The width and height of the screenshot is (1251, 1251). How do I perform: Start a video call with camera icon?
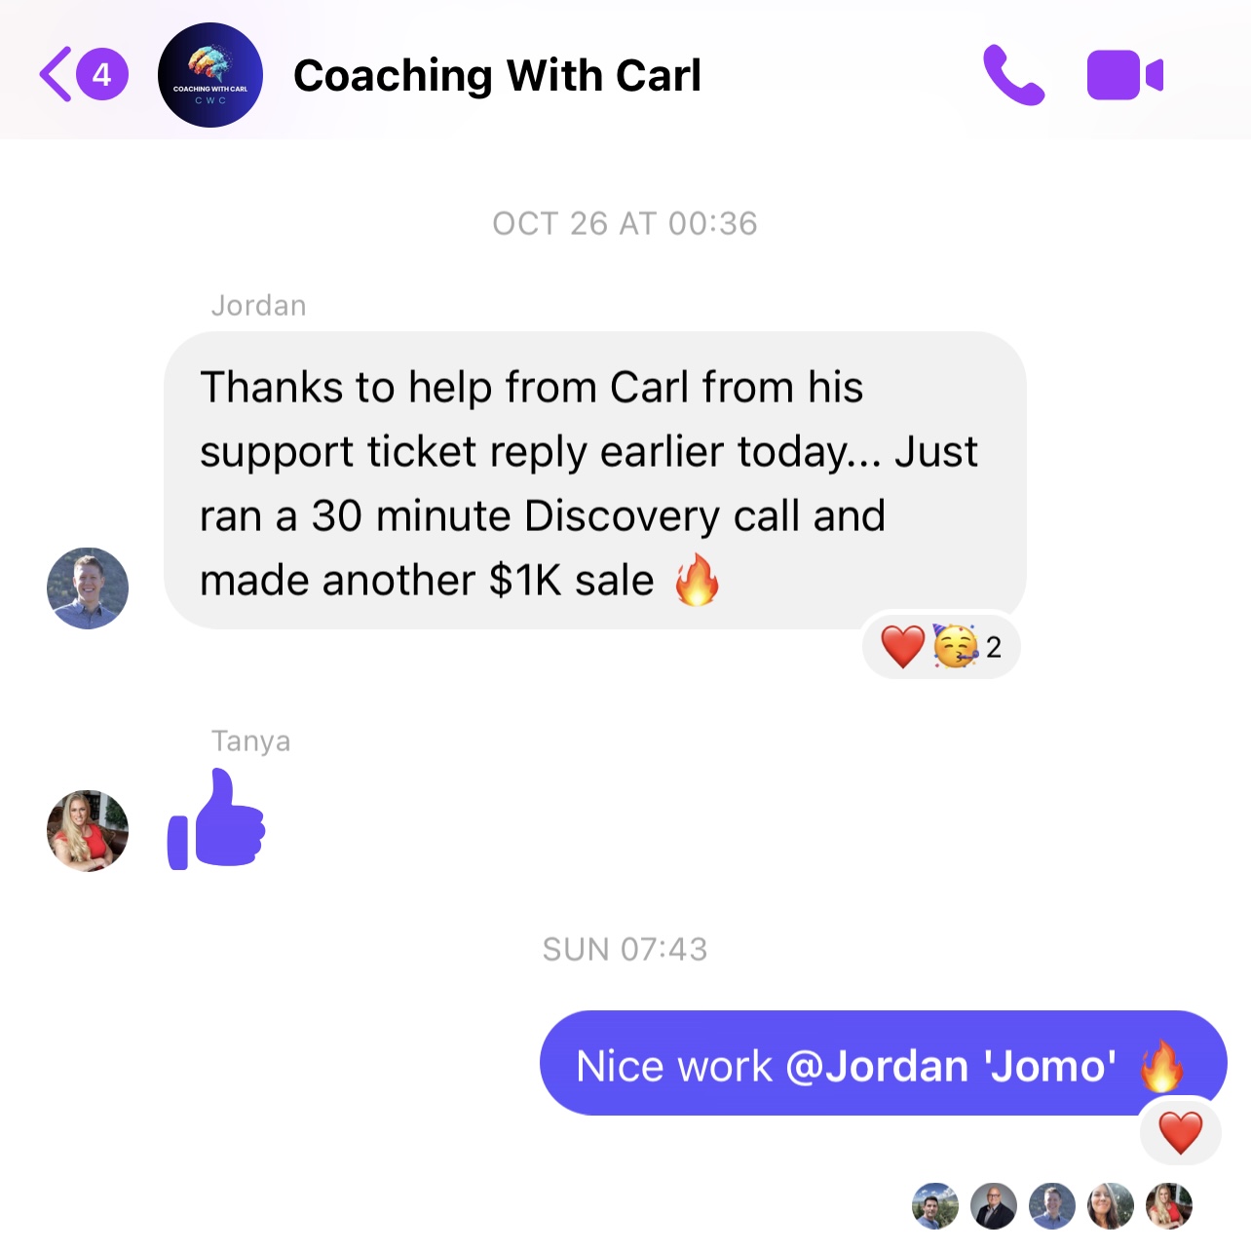point(1125,75)
